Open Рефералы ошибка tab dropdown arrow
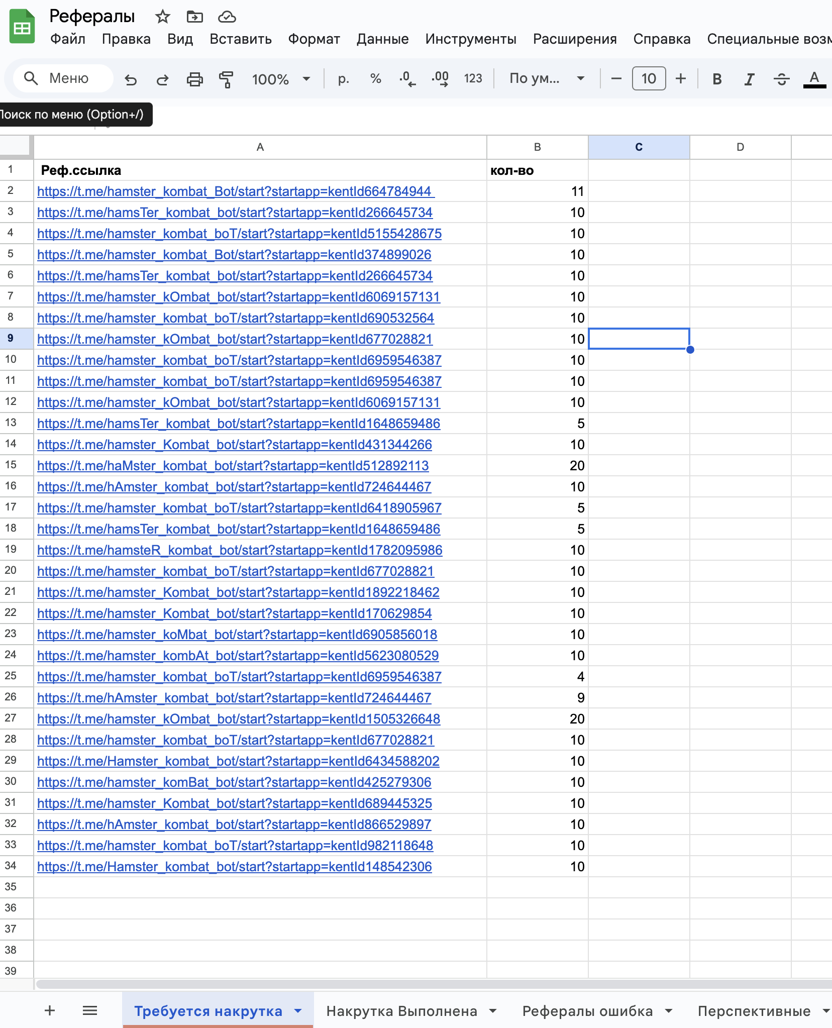 pyautogui.click(x=669, y=1010)
